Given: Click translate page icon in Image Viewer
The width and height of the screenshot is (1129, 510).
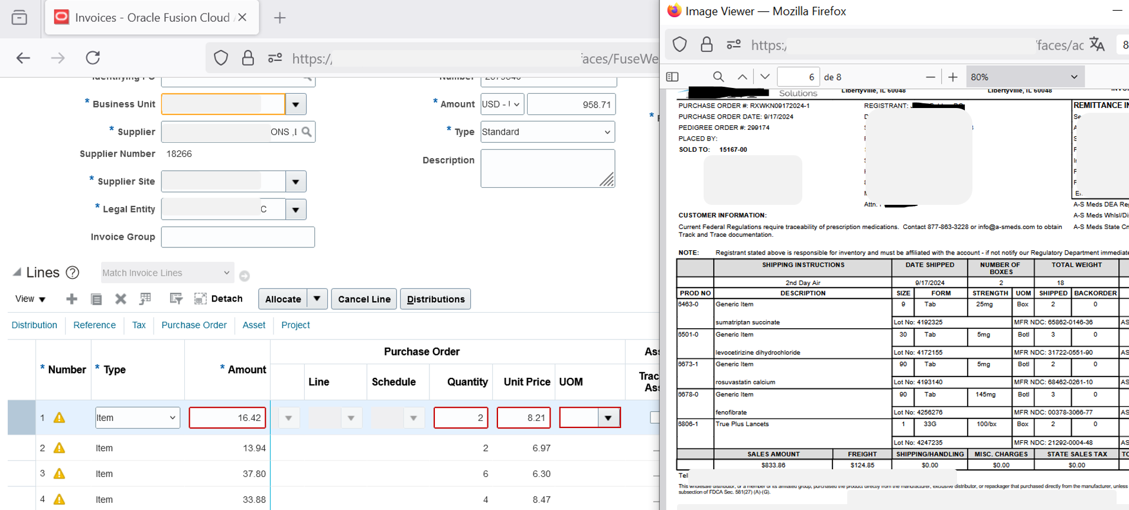Looking at the screenshot, I should click(1097, 44).
